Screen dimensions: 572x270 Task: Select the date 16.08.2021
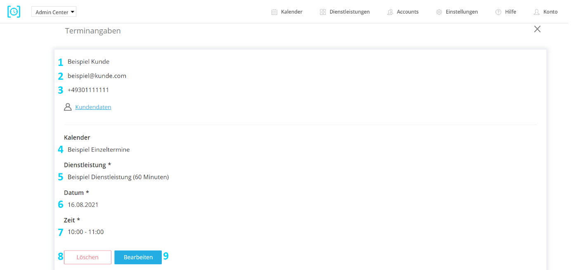coord(83,204)
